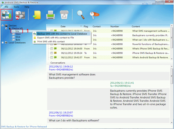Open the File menu
This screenshot has width=174, height=129.
[6, 6]
